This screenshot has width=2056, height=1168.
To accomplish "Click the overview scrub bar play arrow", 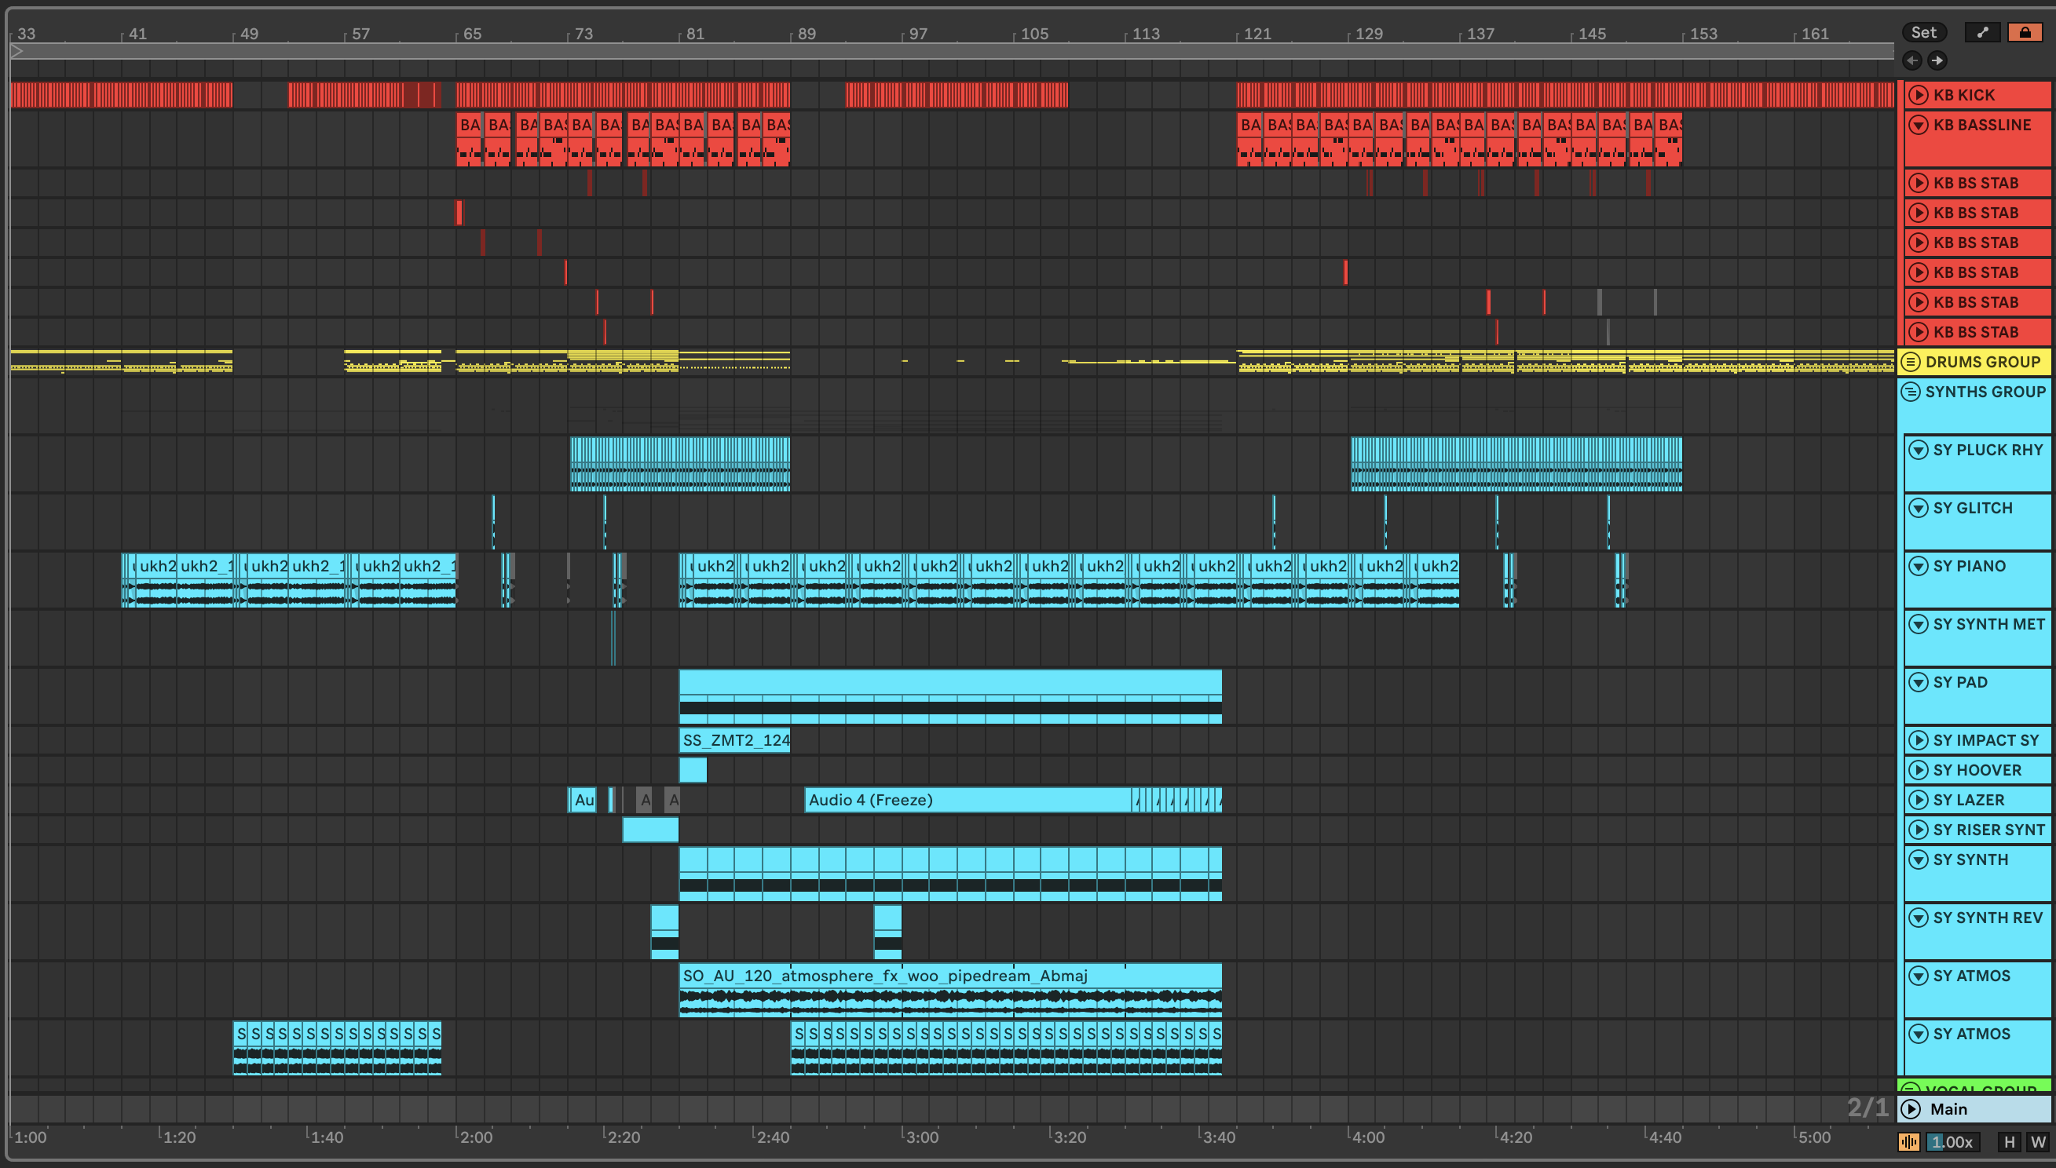I will [16, 51].
